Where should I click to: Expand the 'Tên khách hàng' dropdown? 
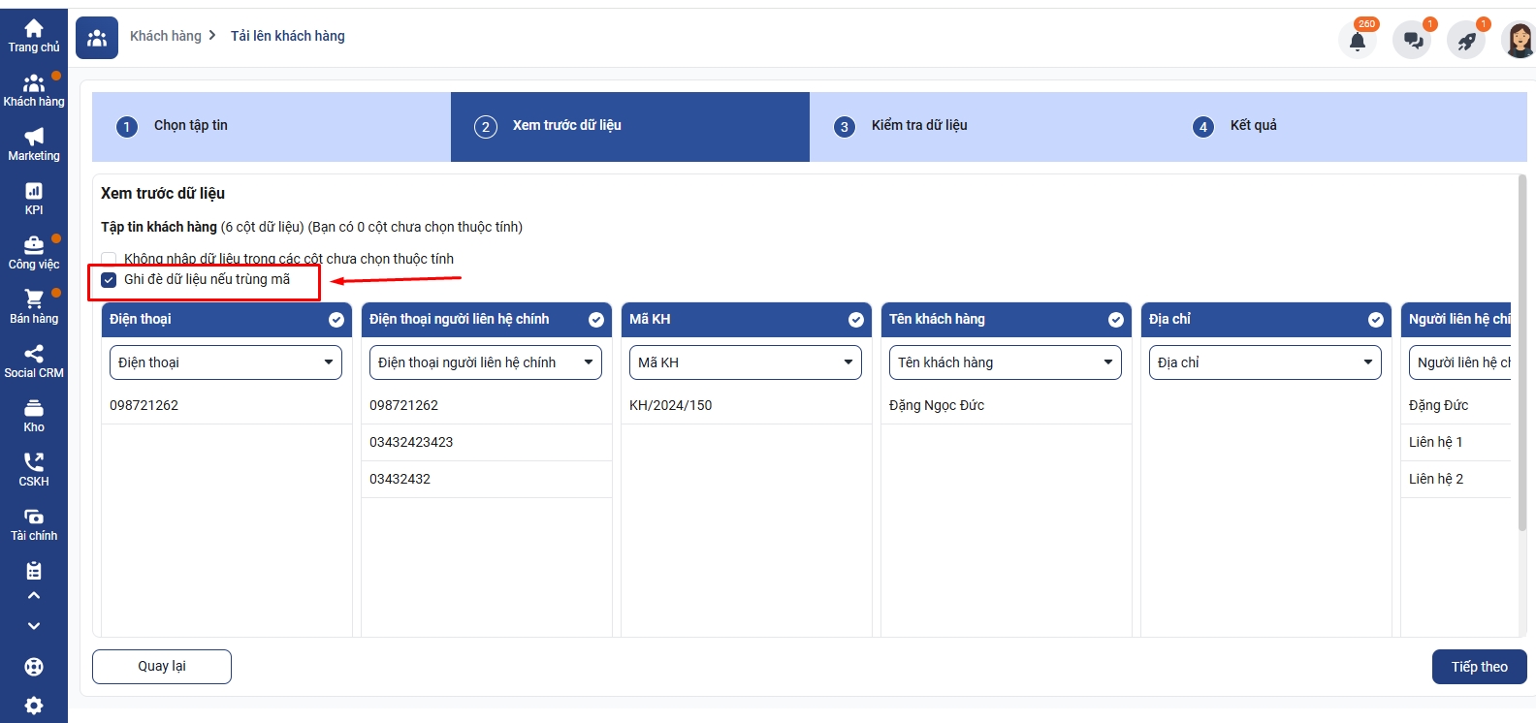pos(1005,362)
